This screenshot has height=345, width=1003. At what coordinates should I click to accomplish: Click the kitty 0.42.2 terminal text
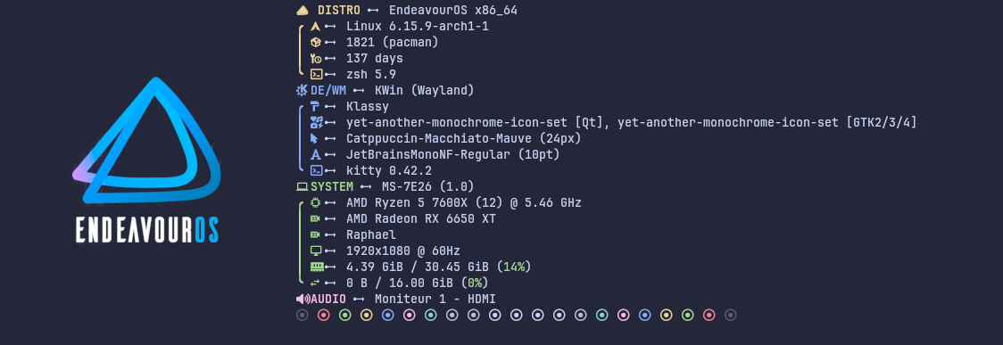coord(389,170)
